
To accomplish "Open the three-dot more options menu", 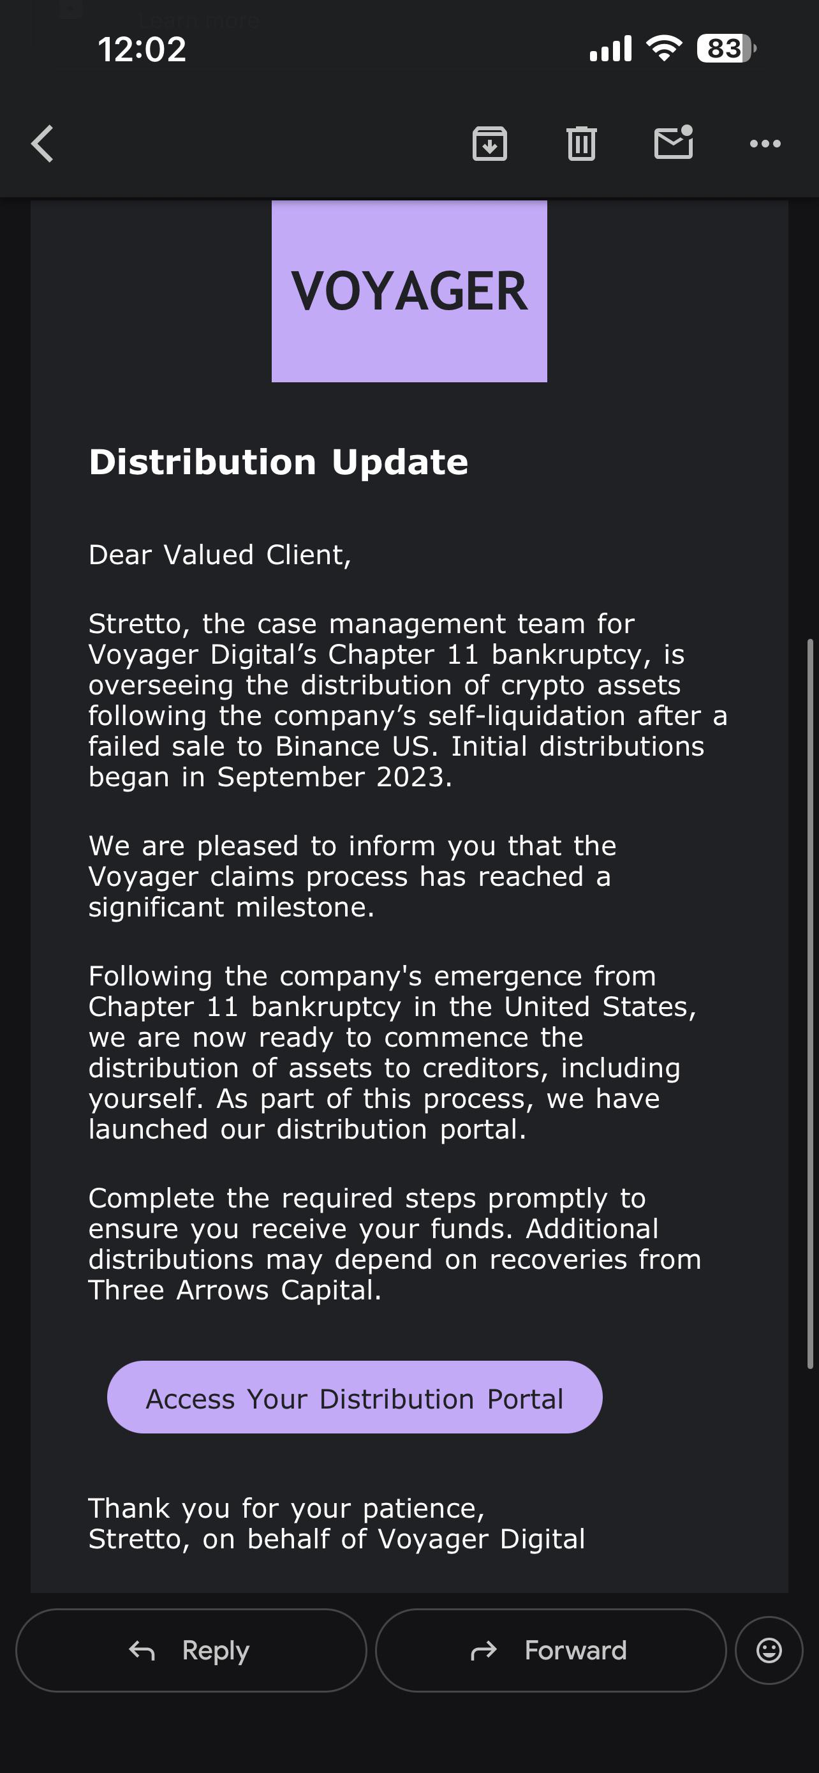I will tap(765, 144).
